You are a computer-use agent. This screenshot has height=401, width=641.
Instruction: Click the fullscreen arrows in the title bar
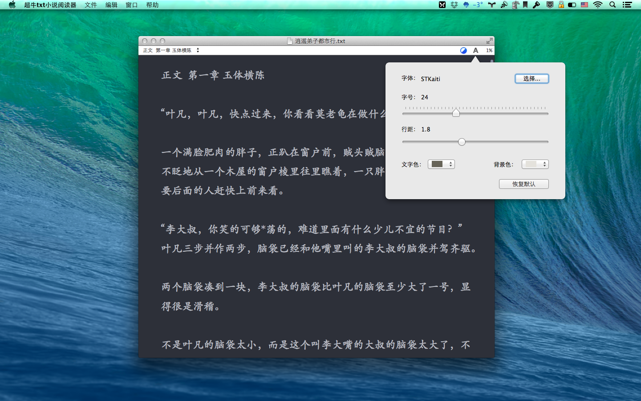489,41
